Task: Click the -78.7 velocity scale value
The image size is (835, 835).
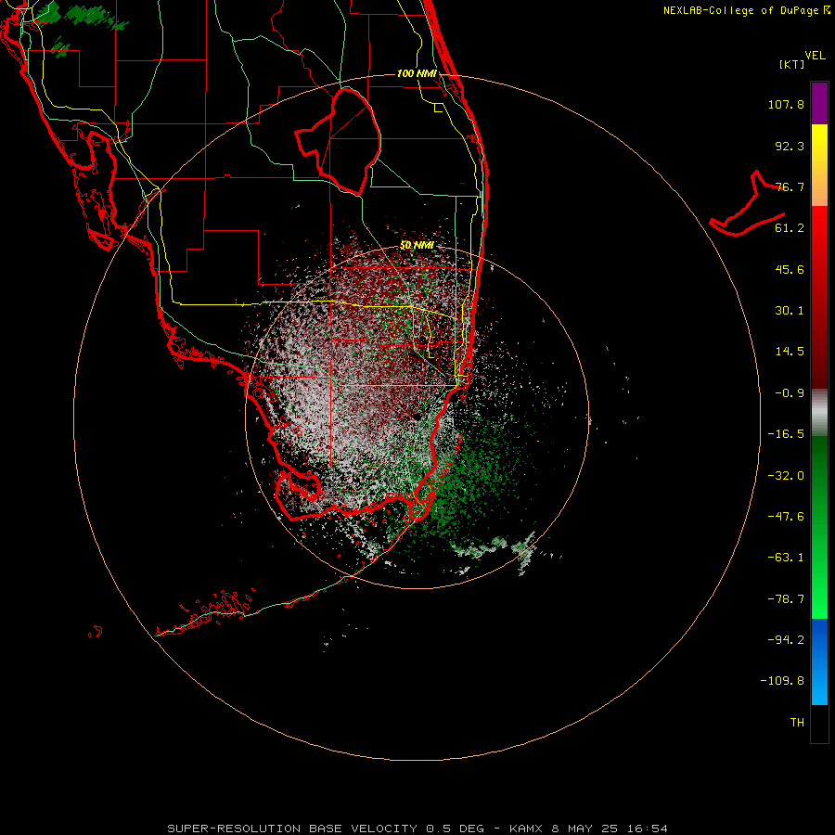Action: [x=786, y=599]
